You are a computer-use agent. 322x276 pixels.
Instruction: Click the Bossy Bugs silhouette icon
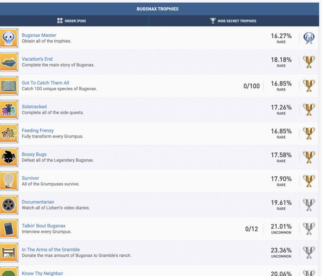[9, 157]
